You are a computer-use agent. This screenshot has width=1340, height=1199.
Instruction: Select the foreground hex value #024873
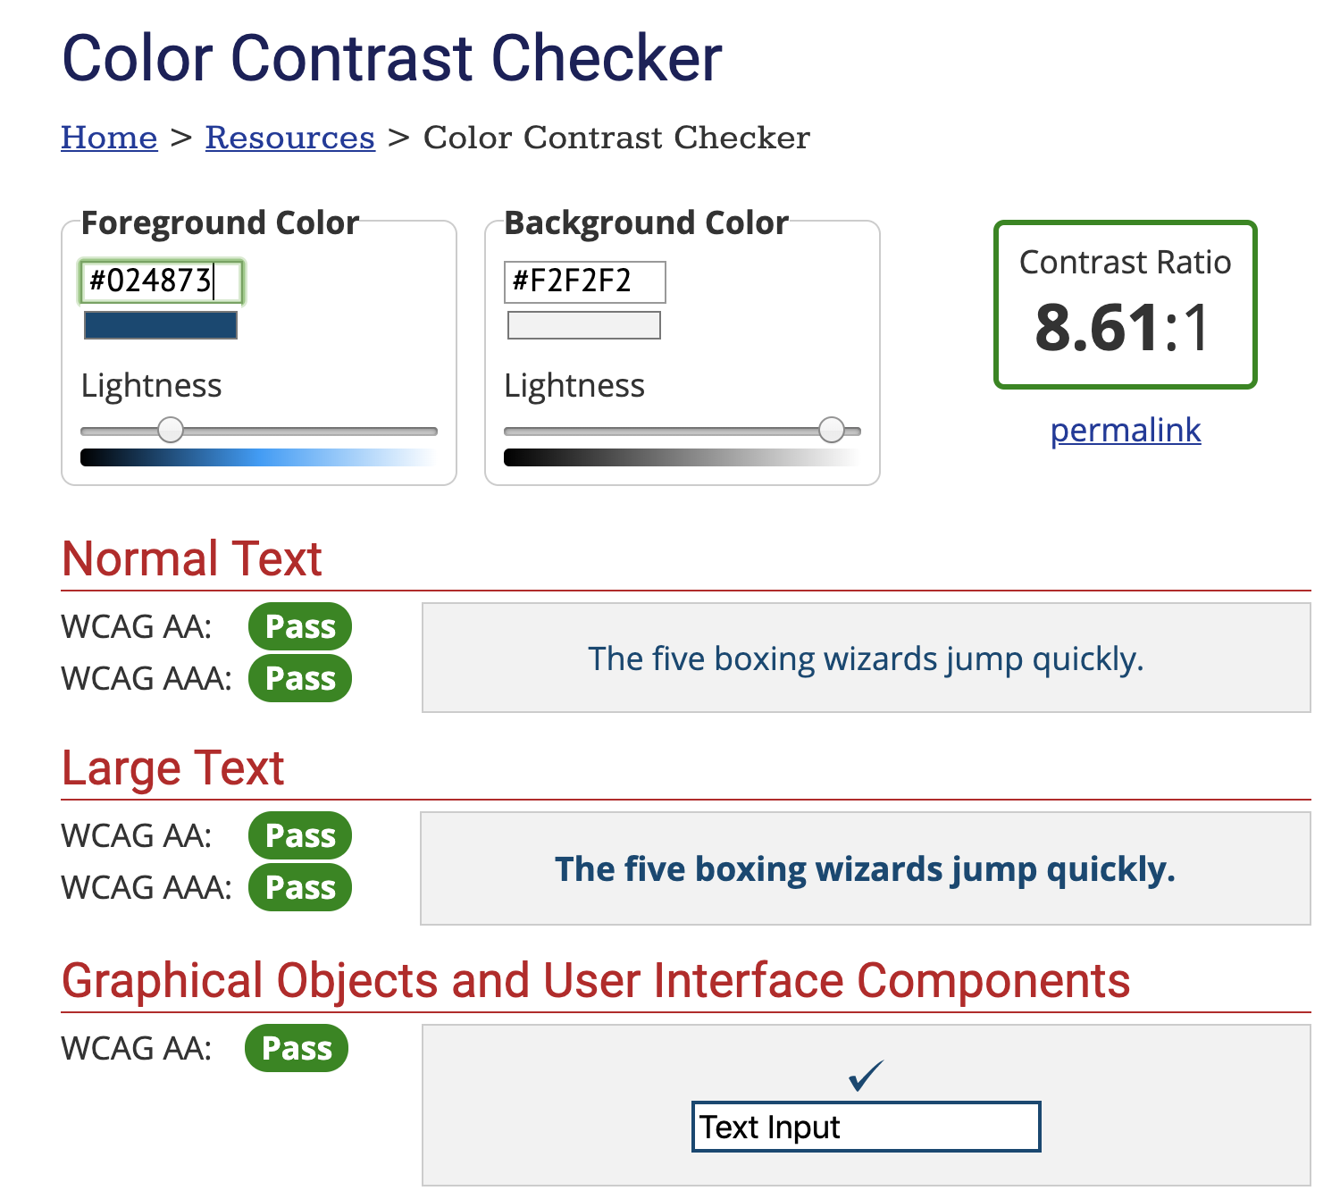coord(159,280)
